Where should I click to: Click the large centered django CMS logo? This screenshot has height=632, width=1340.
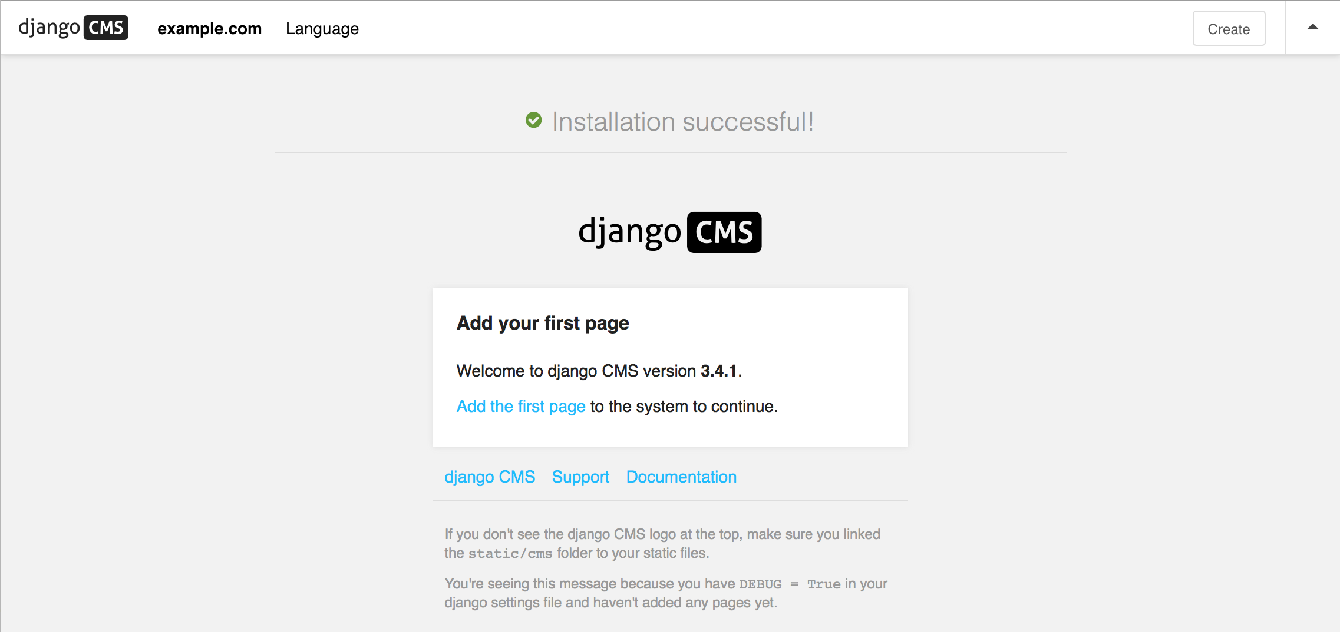tap(670, 232)
